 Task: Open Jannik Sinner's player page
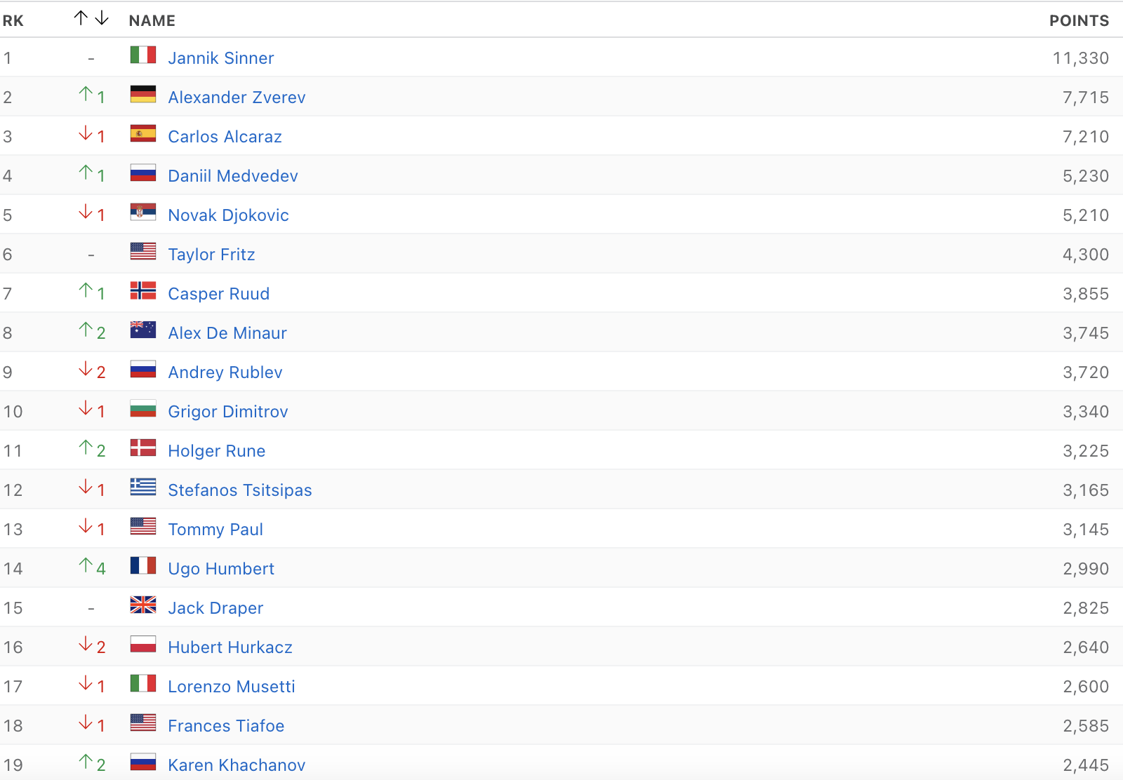tap(220, 58)
